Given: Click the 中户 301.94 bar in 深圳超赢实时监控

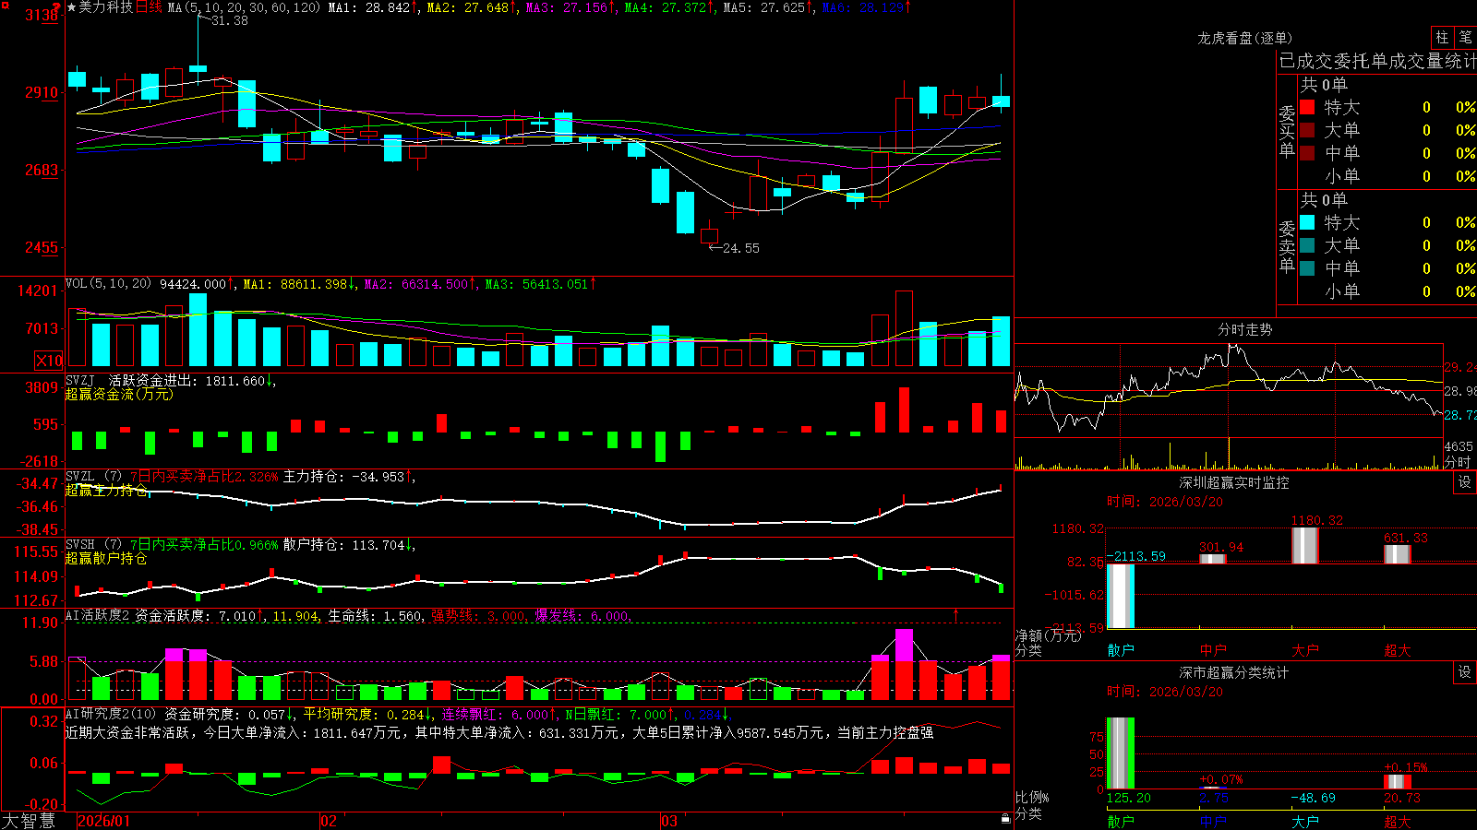Looking at the screenshot, I should tap(1212, 559).
